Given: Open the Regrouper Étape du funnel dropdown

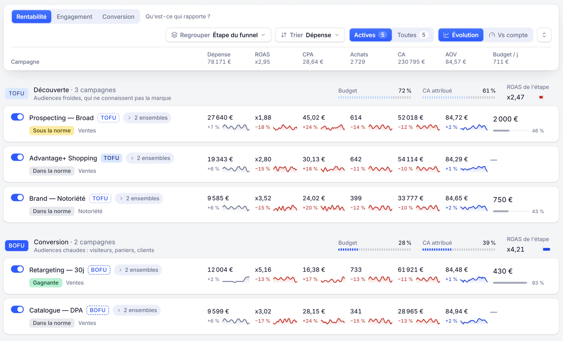Looking at the screenshot, I should (219, 35).
